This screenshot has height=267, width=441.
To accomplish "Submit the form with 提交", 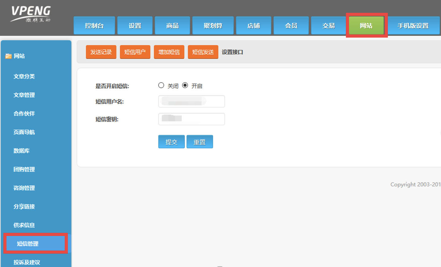I will [171, 142].
